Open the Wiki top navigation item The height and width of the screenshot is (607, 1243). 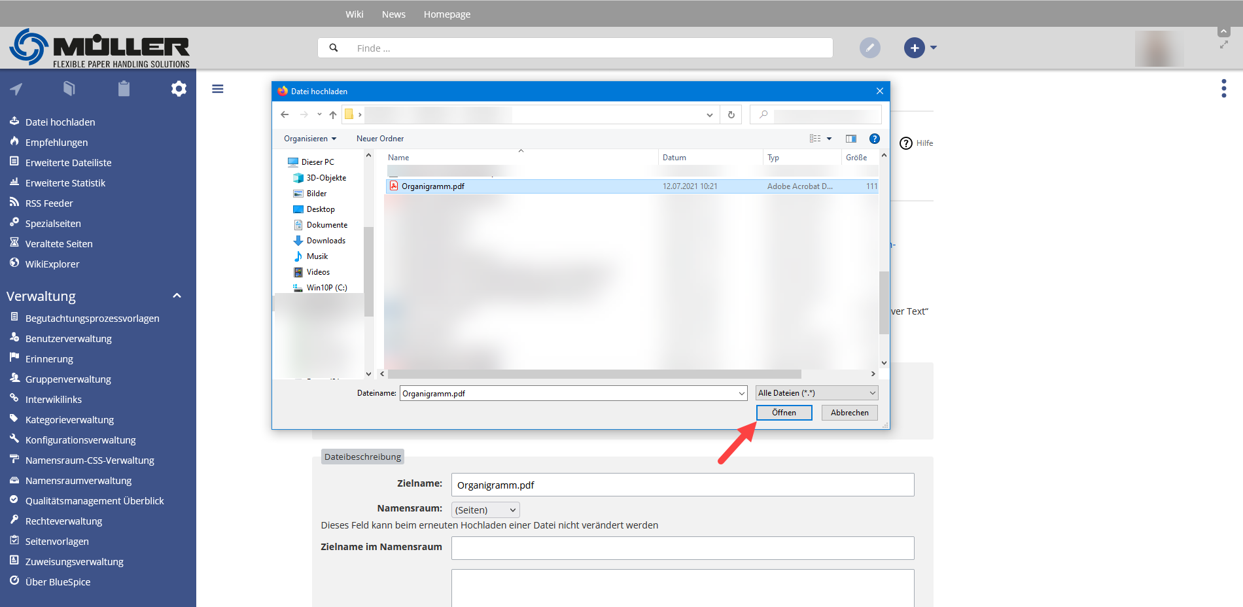pyautogui.click(x=354, y=14)
